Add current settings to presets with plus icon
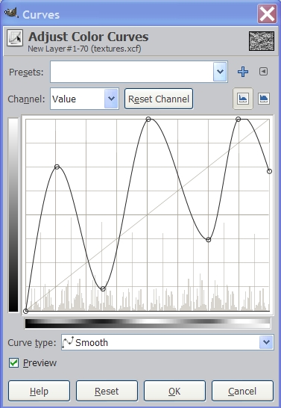Image resolution: width=281 pixels, height=408 pixels. point(243,72)
